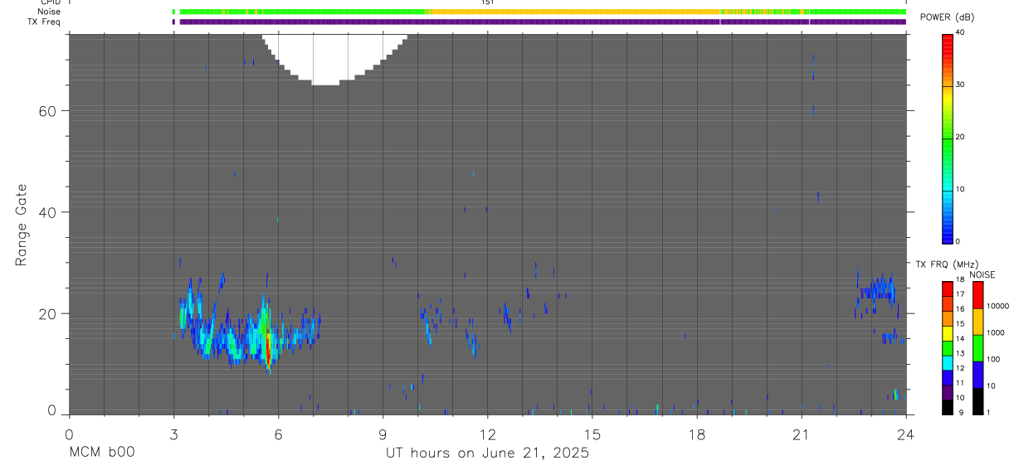The image size is (1019, 470).
Task: Click the x-axis tick label '15'
Action: (592, 434)
